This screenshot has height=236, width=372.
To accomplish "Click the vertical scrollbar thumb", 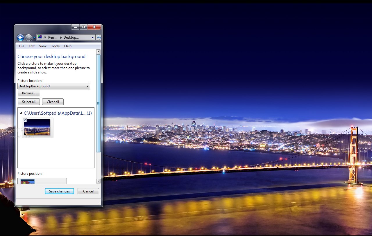I will pyautogui.click(x=98, y=103).
